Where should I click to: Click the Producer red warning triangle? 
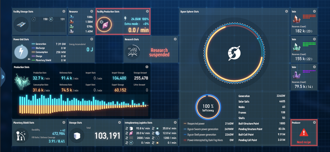304,133
